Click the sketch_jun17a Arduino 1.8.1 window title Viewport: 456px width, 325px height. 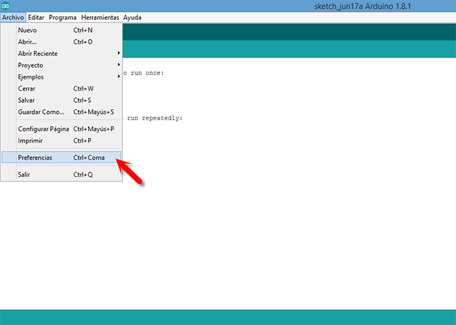click(x=362, y=6)
